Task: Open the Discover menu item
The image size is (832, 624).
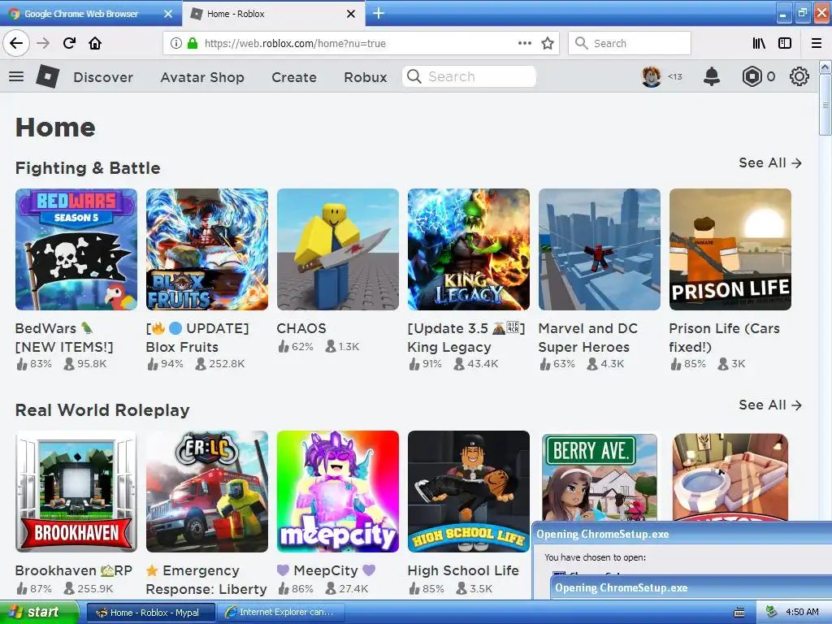Action: [x=103, y=77]
